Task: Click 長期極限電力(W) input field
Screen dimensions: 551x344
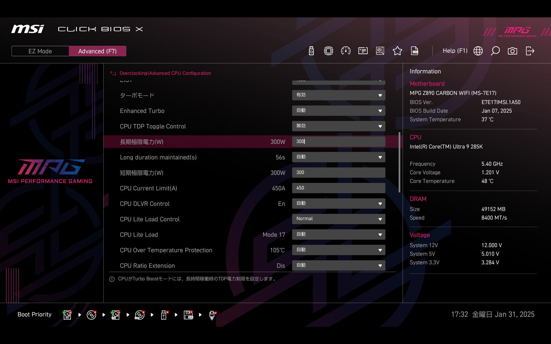Action: 339,142
